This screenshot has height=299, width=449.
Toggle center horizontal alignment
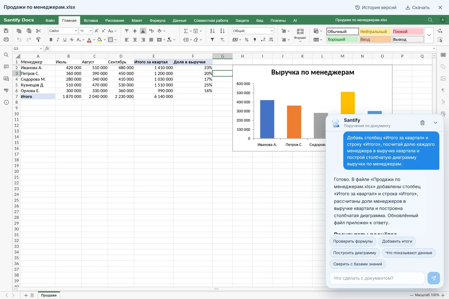coord(135,40)
